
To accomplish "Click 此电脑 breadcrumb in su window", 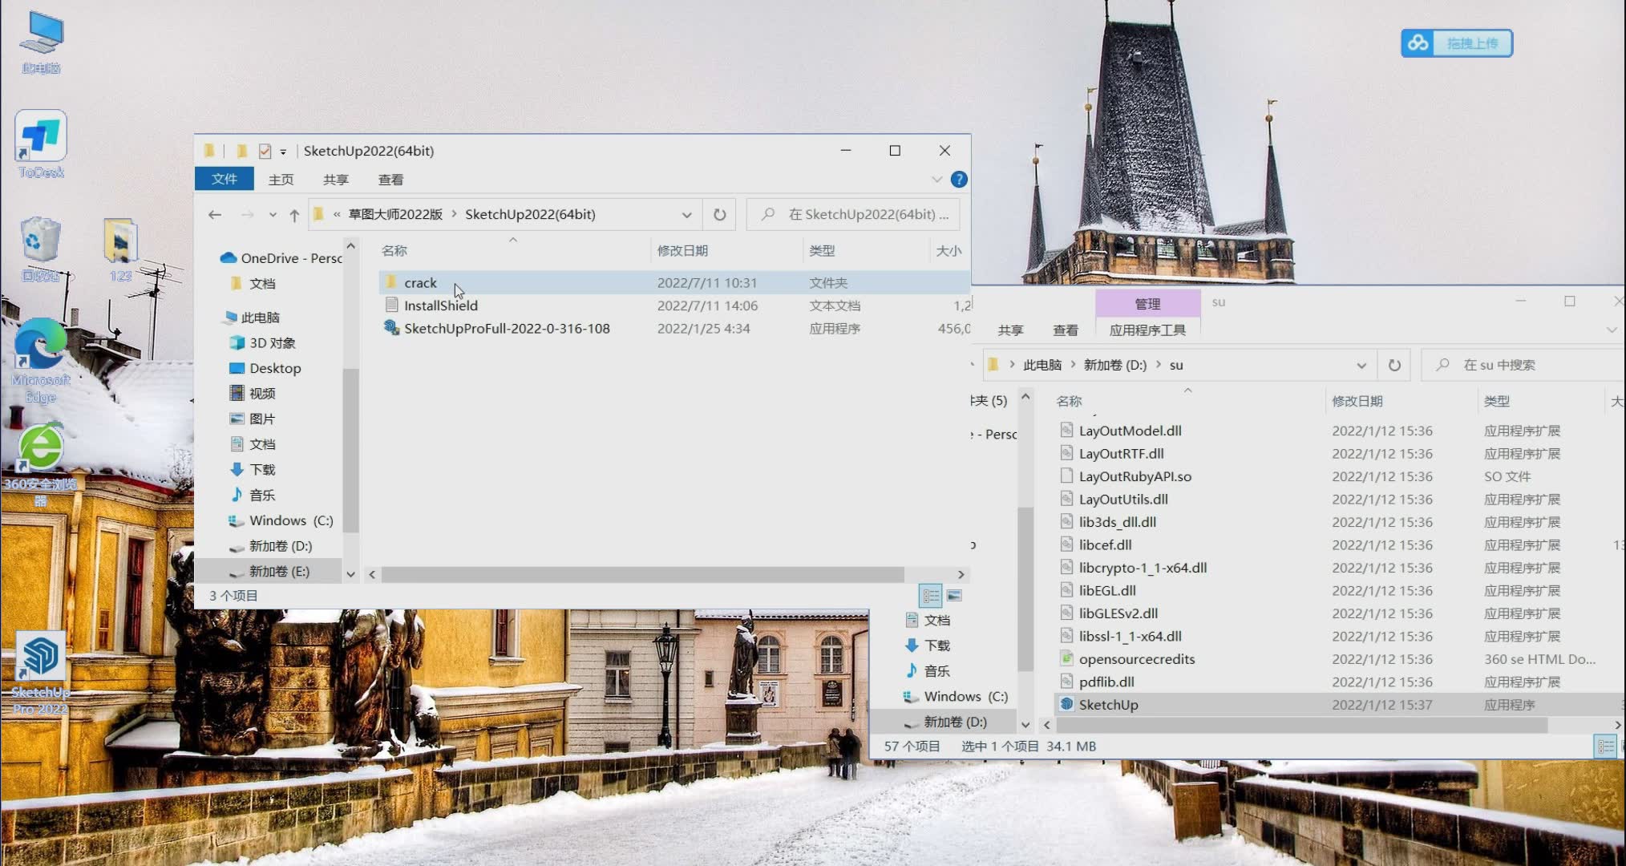I will 1042,365.
